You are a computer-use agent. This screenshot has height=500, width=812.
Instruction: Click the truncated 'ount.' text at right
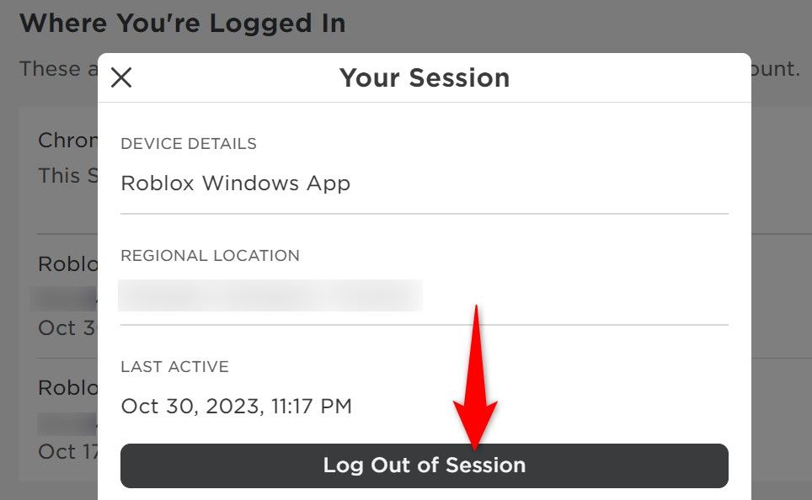(776, 69)
